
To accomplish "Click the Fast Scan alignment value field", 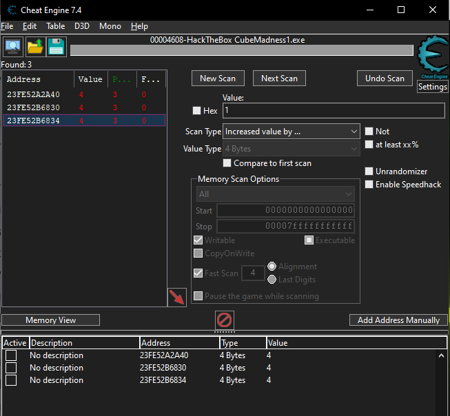I will [253, 273].
